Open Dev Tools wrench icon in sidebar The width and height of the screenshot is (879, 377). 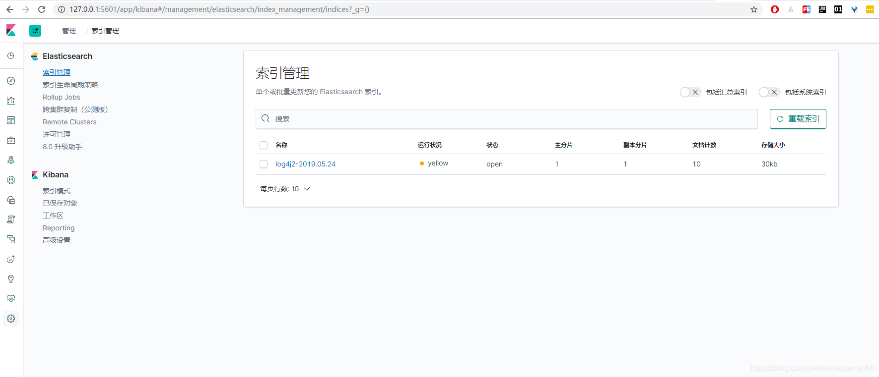(x=11, y=279)
